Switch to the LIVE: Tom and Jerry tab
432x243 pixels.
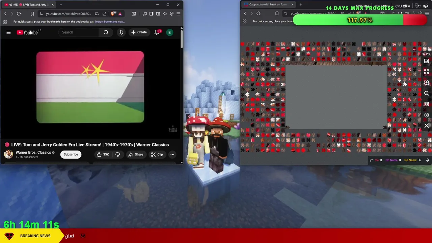[29, 5]
